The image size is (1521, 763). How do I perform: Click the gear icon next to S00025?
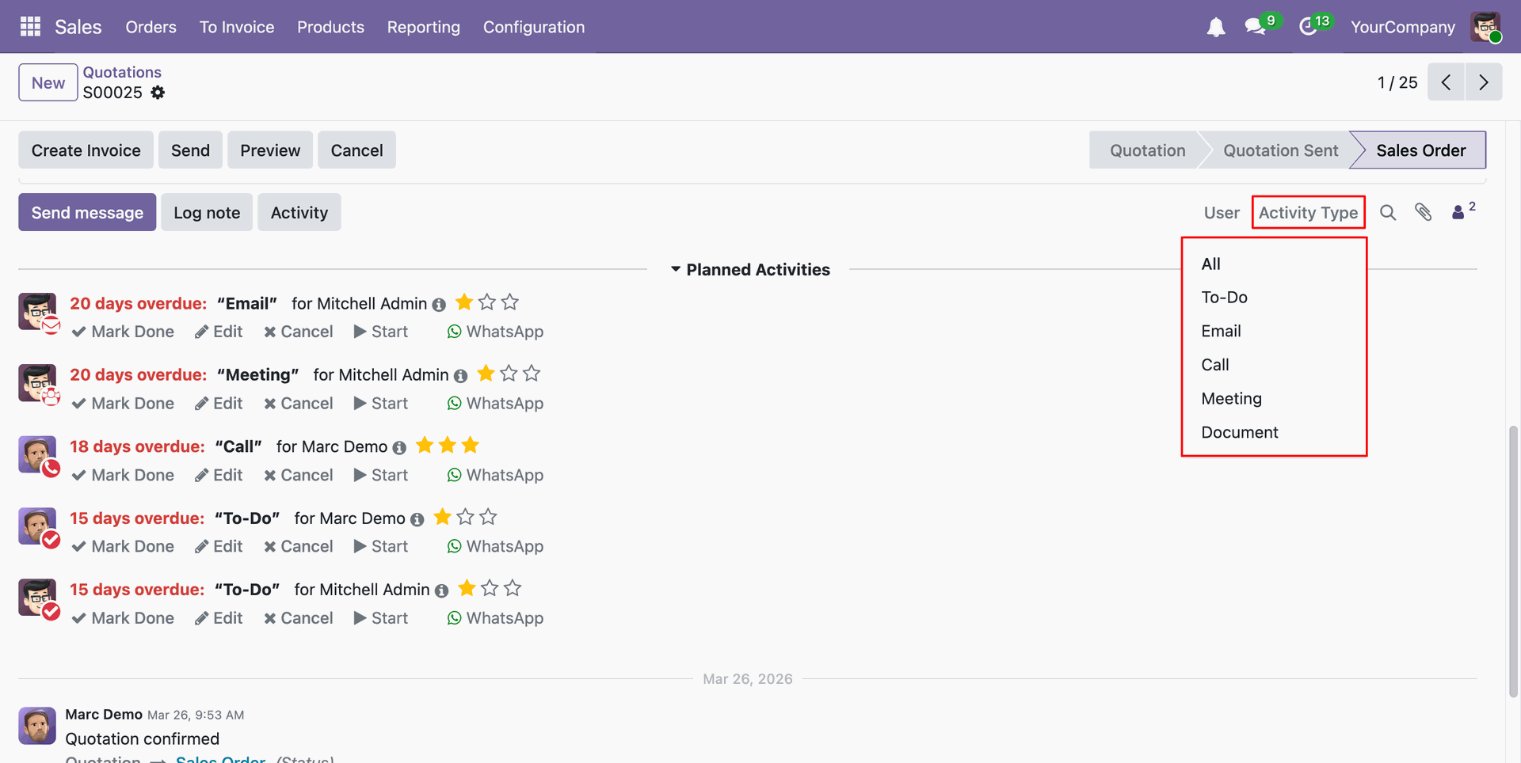[158, 93]
